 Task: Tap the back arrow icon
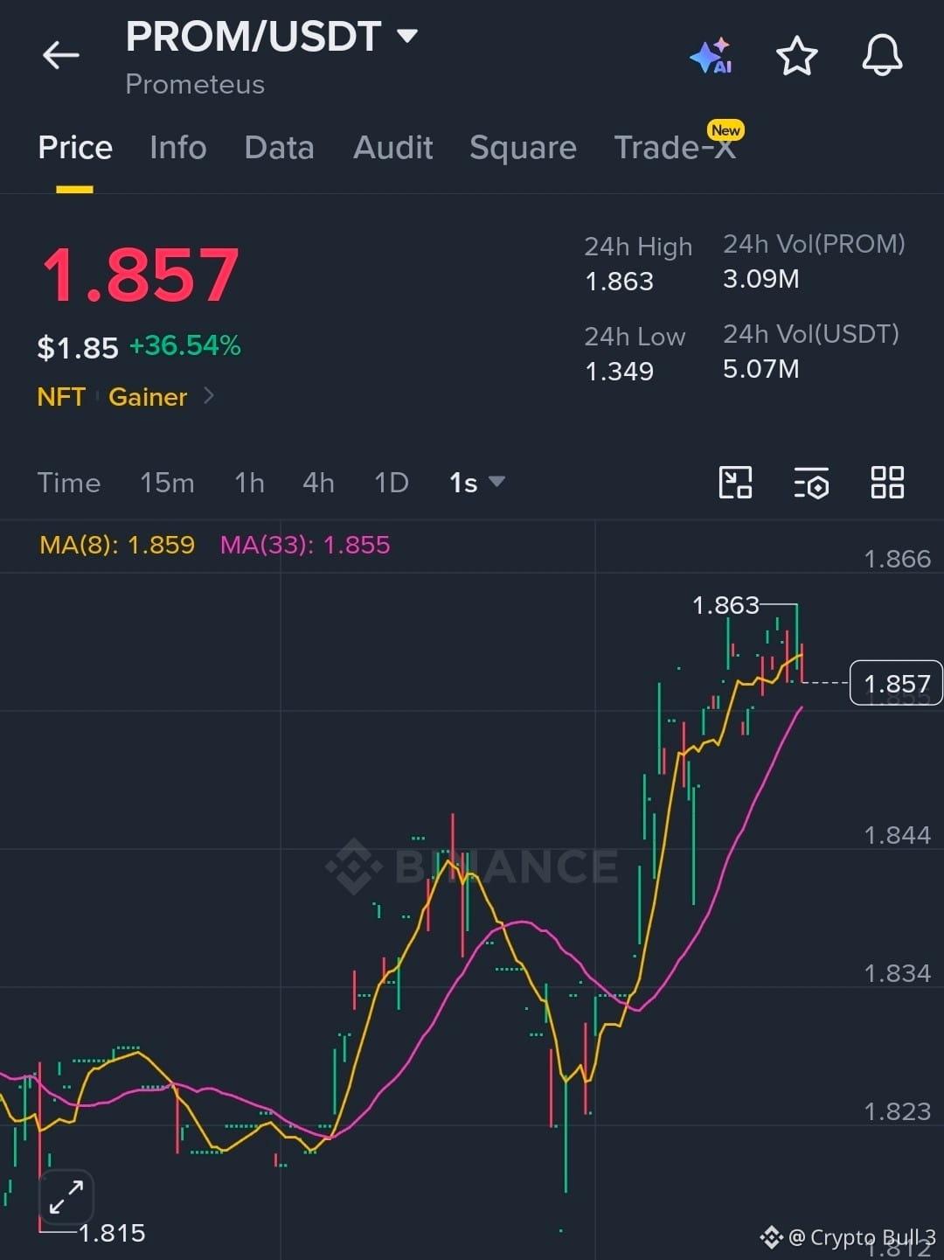coord(60,55)
